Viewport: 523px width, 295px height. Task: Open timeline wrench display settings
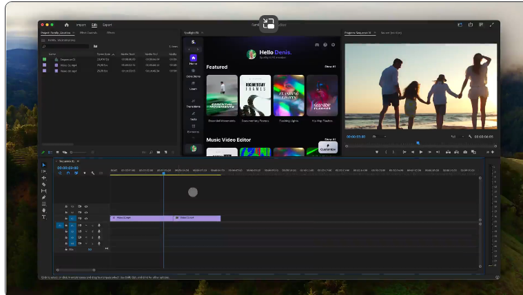[92, 173]
